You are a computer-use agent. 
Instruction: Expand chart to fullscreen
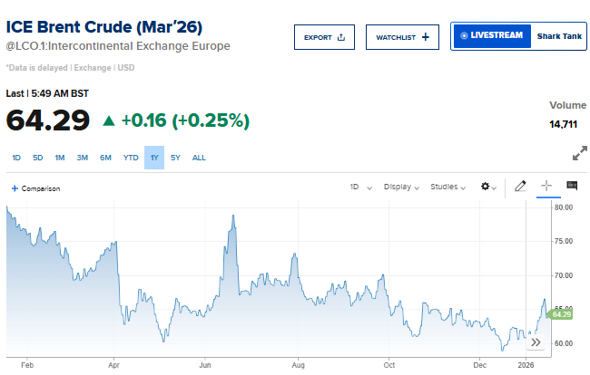point(580,154)
